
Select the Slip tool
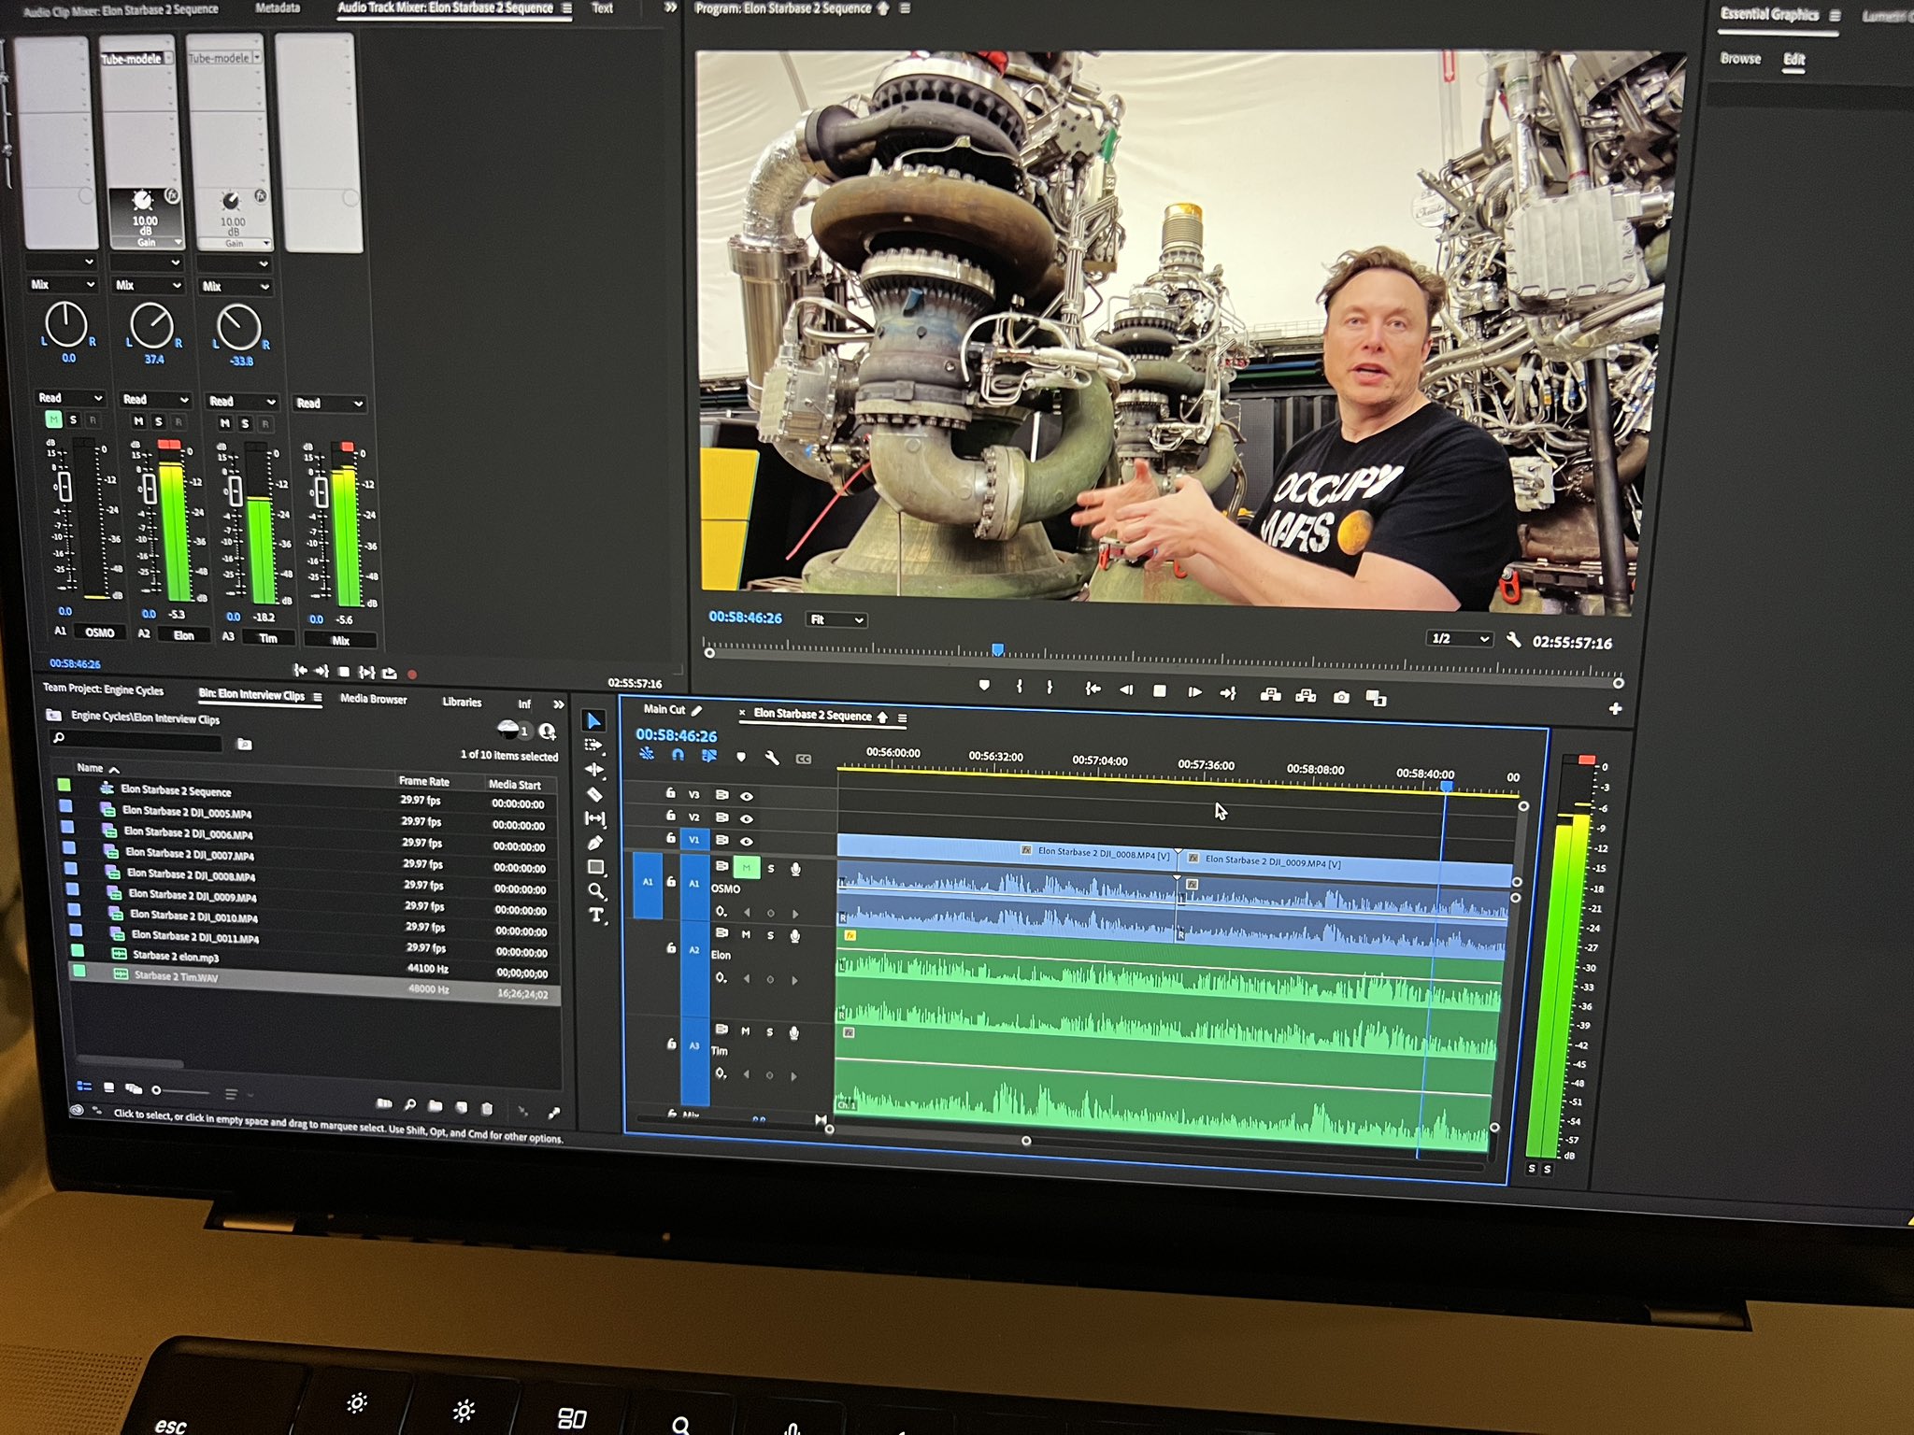point(595,818)
